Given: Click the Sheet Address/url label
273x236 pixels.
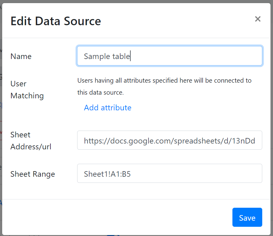Looking at the screenshot, I should click(x=31, y=141).
